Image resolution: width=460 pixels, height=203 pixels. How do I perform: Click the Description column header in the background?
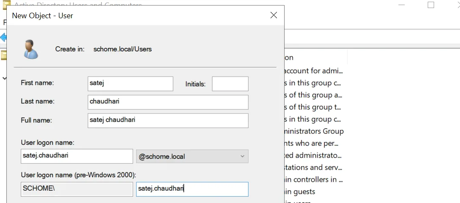316,57
